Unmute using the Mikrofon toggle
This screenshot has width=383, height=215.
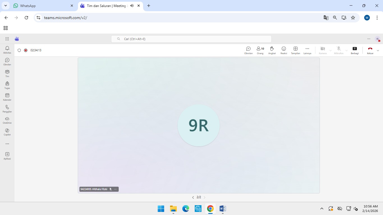(x=339, y=50)
